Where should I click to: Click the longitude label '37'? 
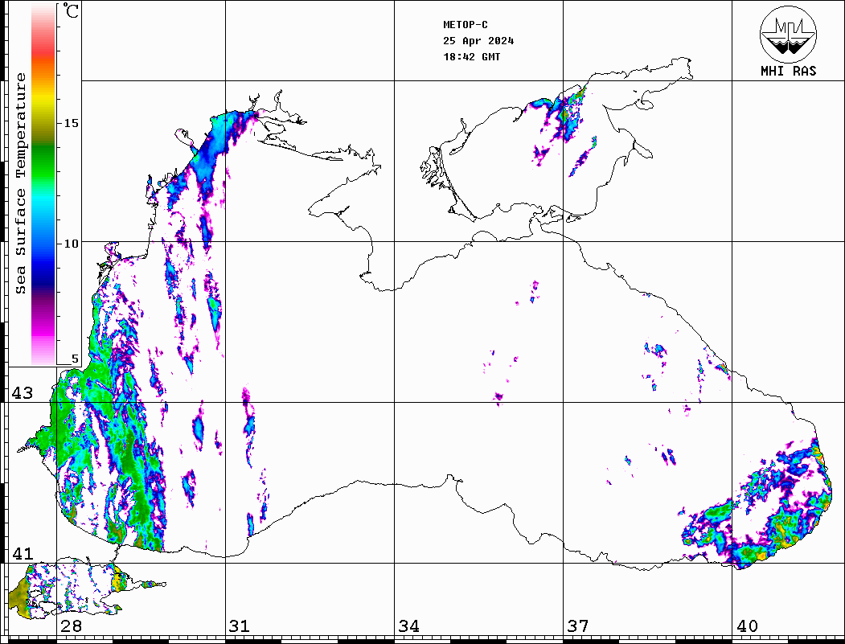click(x=578, y=626)
